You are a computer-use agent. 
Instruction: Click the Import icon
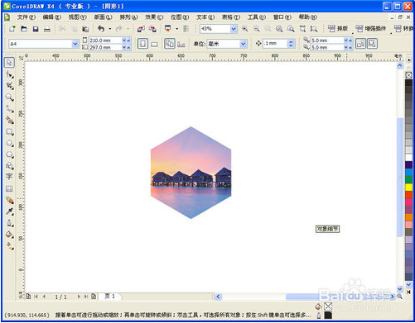[x=141, y=29]
